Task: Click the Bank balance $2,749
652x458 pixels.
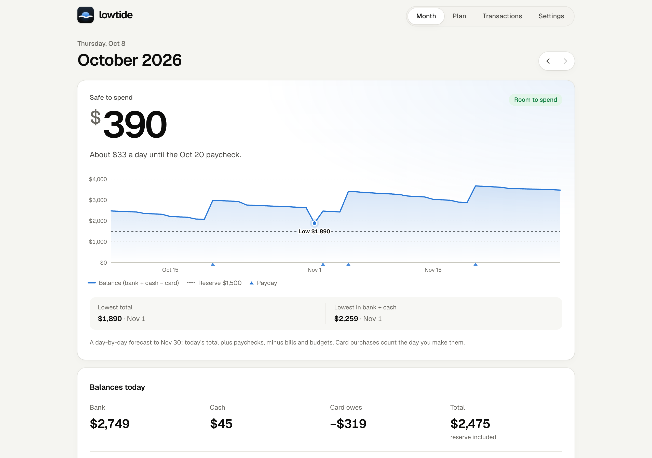Action: pos(110,424)
